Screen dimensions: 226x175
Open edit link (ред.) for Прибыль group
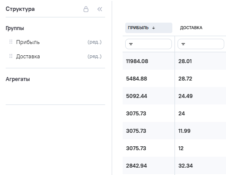point(94,42)
